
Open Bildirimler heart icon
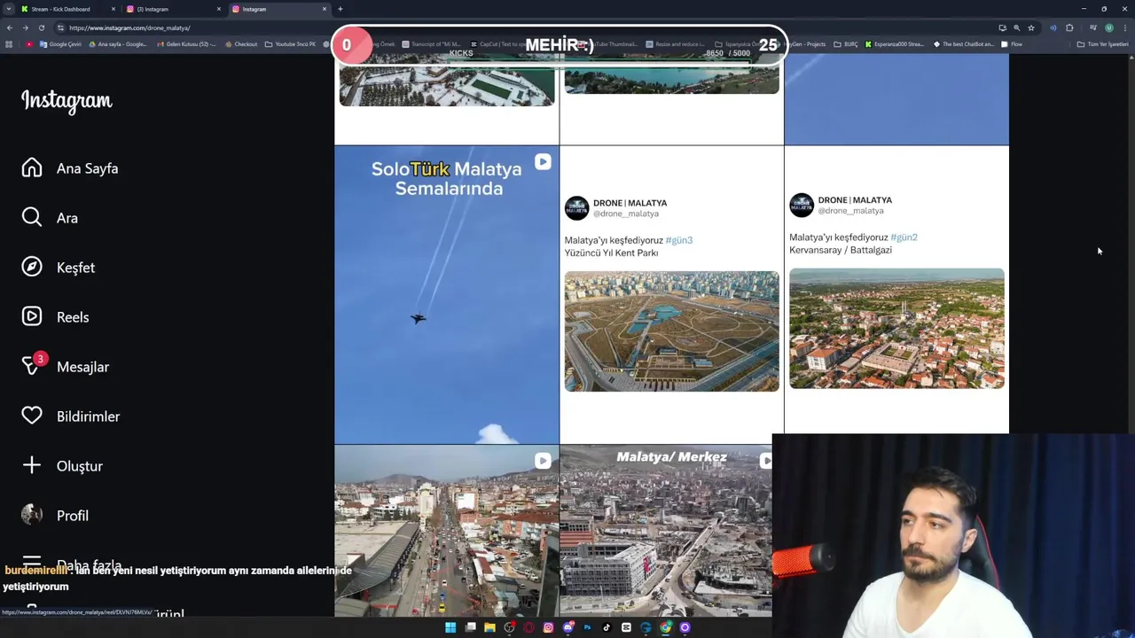pyautogui.click(x=32, y=416)
